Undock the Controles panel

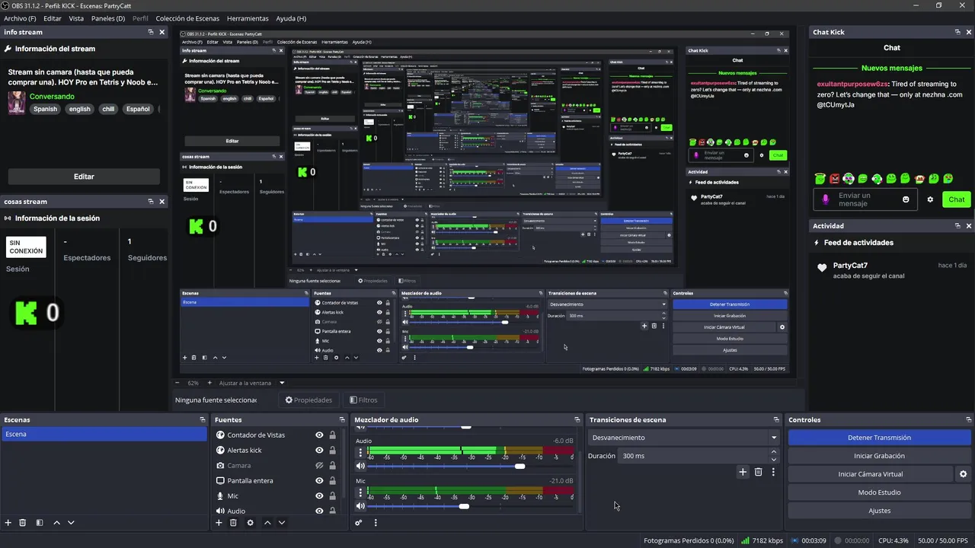click(969, 419)
